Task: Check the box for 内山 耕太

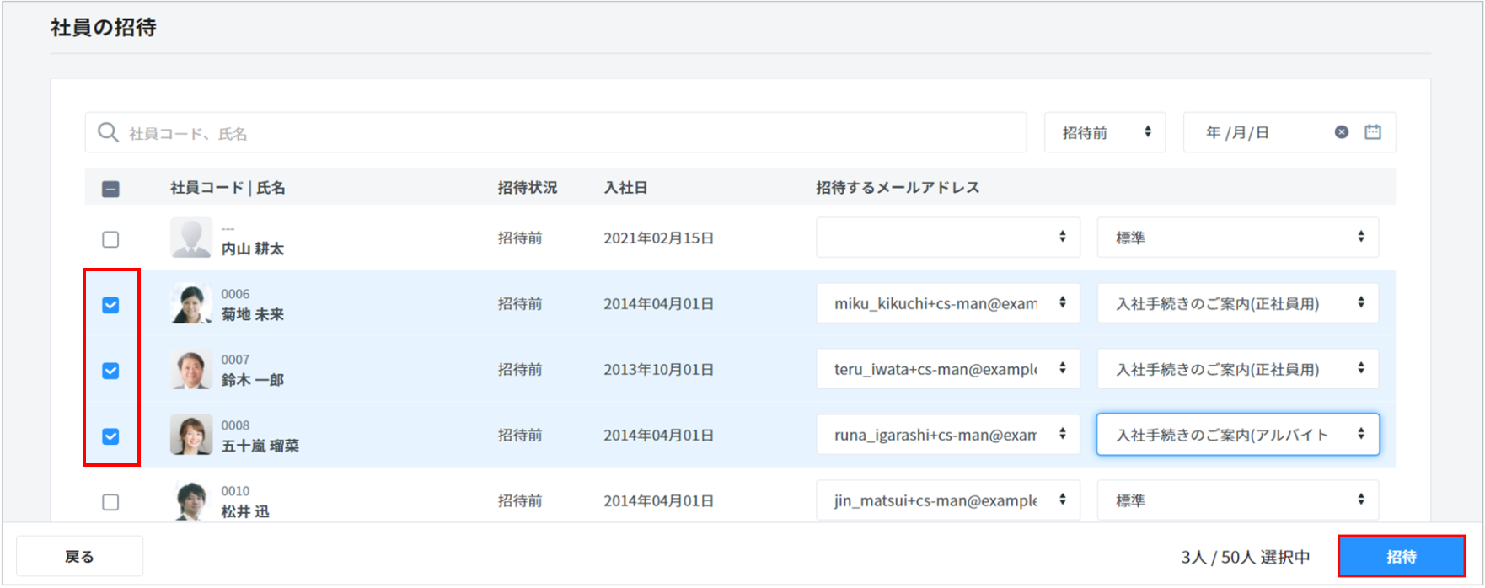Action: click(110, 239)
